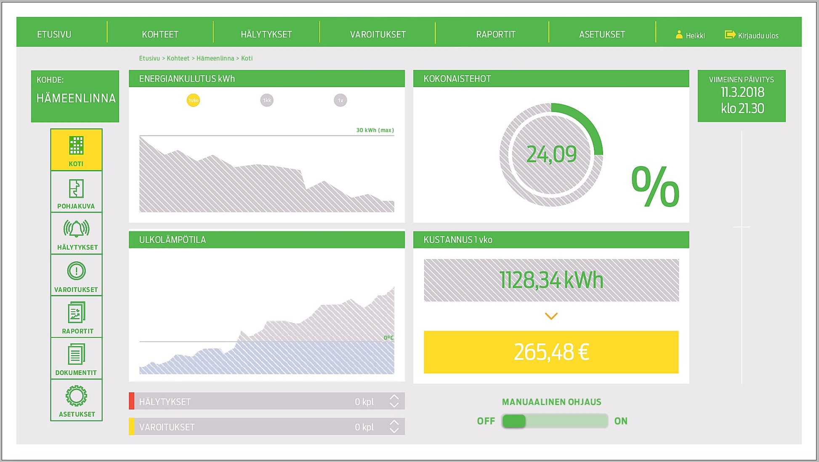819x462 pixels.
Task: Click the Asetukset gear icon in sidebar
Action: tap(76, 396)
